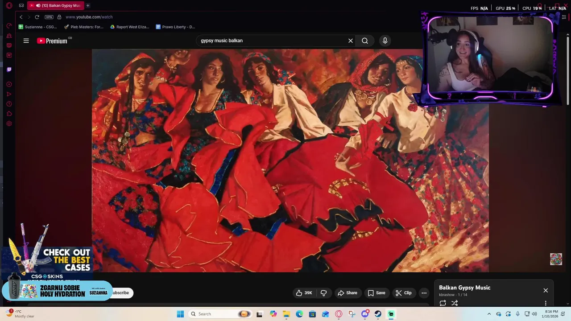571x321 pixels.
Task: Open Microsoft Store from the taskbar
Action: coord(312,314)
